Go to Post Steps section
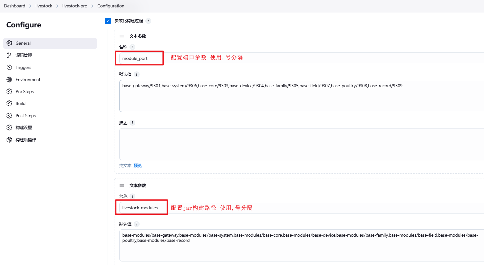The image size is (484, 265). [x=50, y=116]
